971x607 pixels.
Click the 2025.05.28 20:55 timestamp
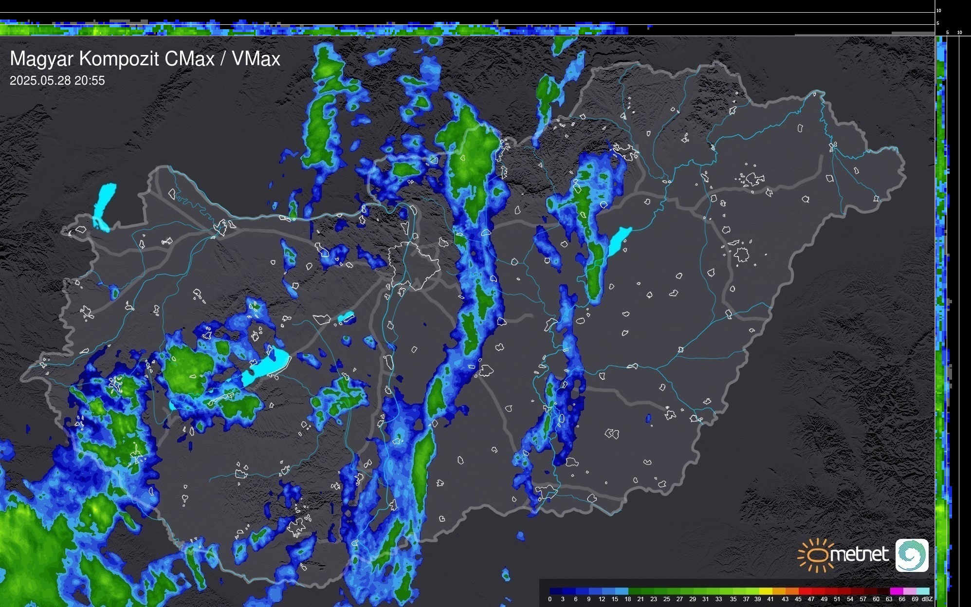[57, 81]
